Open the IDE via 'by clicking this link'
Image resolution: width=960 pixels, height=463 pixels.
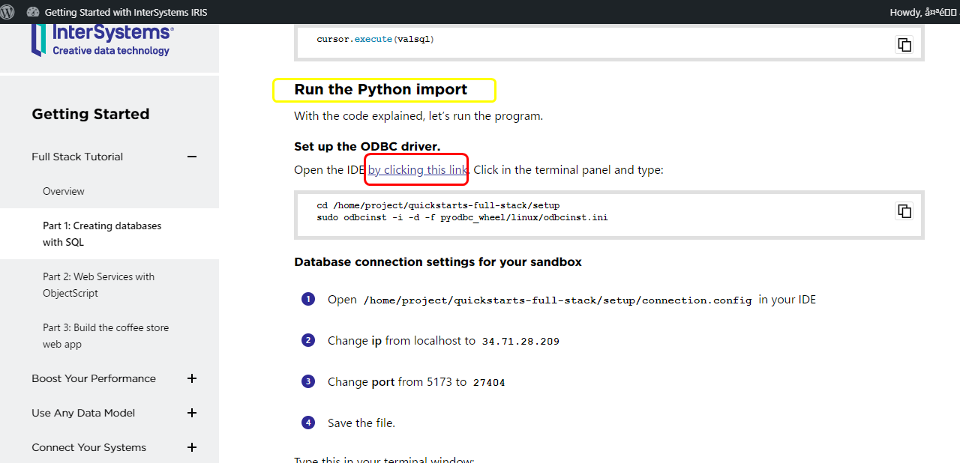tap(417, 170)
